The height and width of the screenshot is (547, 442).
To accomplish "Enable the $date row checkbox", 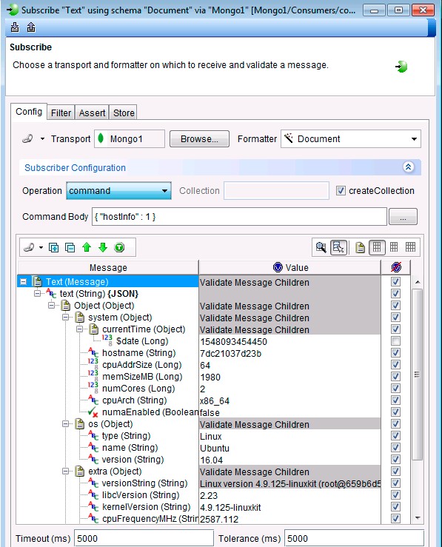I will tap(395, 341).
